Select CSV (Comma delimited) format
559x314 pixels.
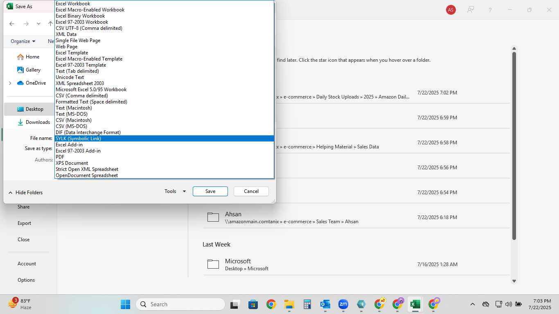(164, 96)
